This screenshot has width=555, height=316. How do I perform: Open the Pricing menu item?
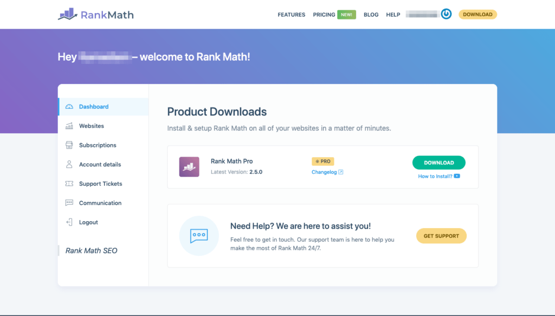324,15
